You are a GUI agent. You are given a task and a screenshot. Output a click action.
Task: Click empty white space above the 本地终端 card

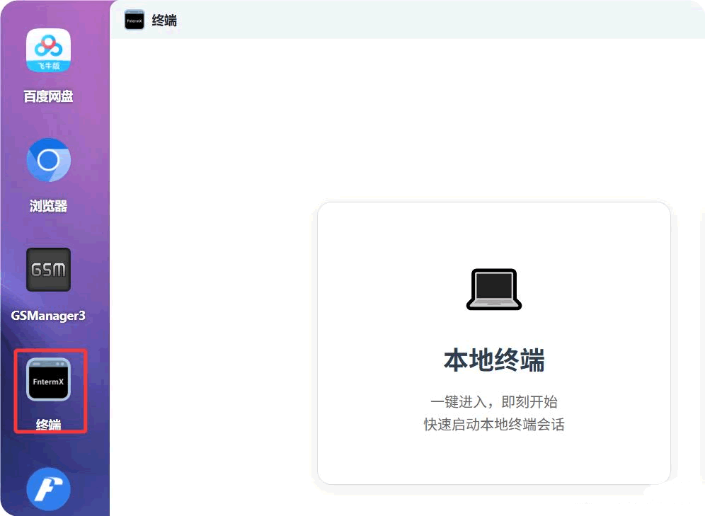click(425, 120)
